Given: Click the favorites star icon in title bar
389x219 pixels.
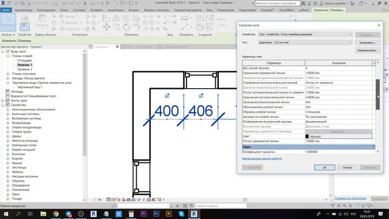Looking at the screenshot, I should tap(315, 3).
